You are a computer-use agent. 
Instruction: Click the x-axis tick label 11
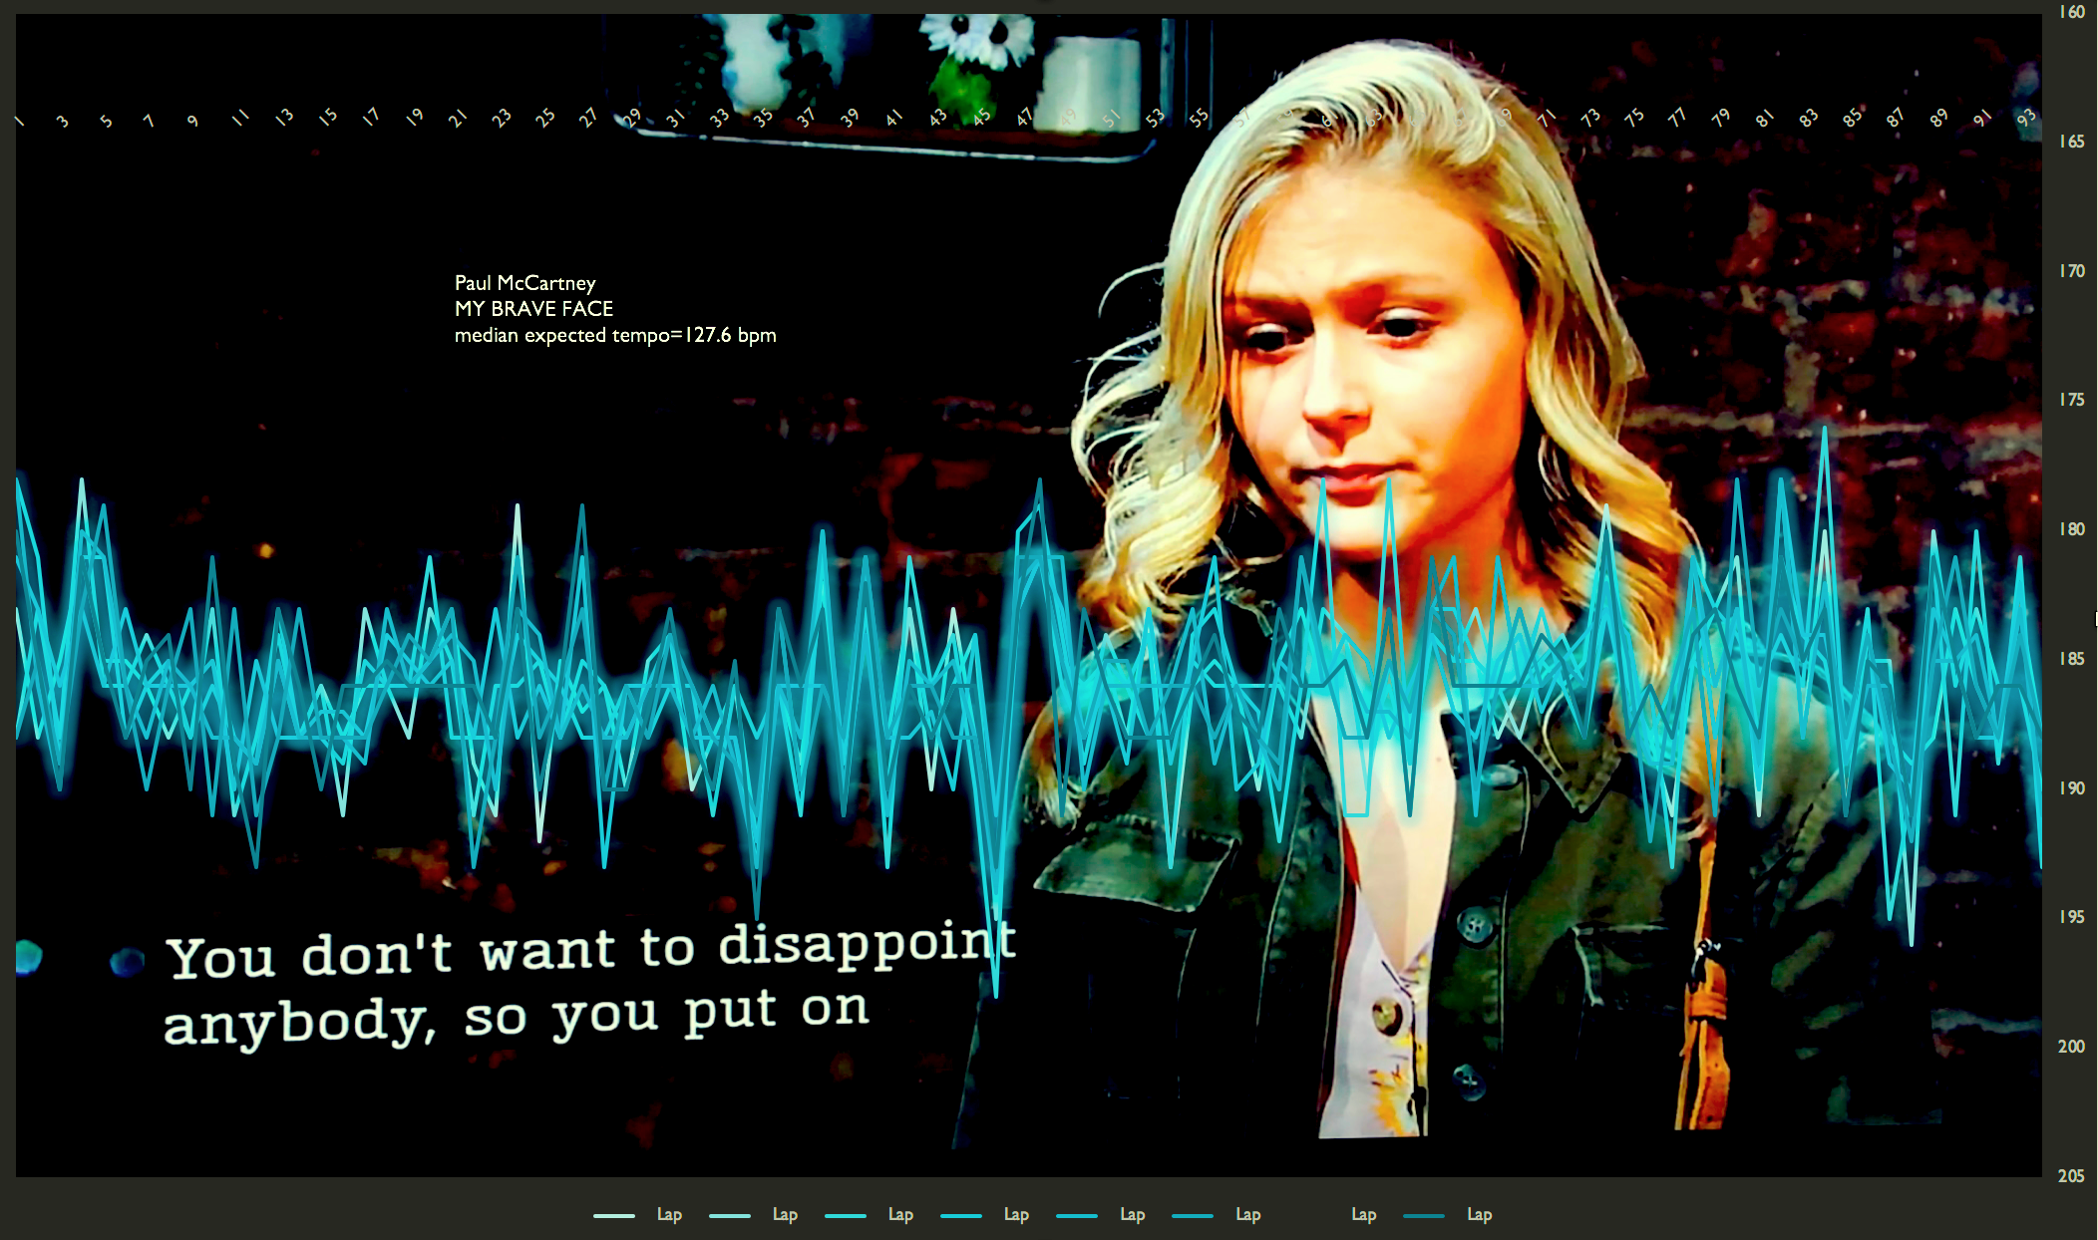coord(239,118)
